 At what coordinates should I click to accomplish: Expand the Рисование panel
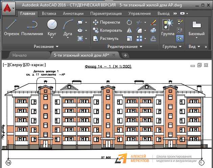pyautogui.click(x=46, y=47)
